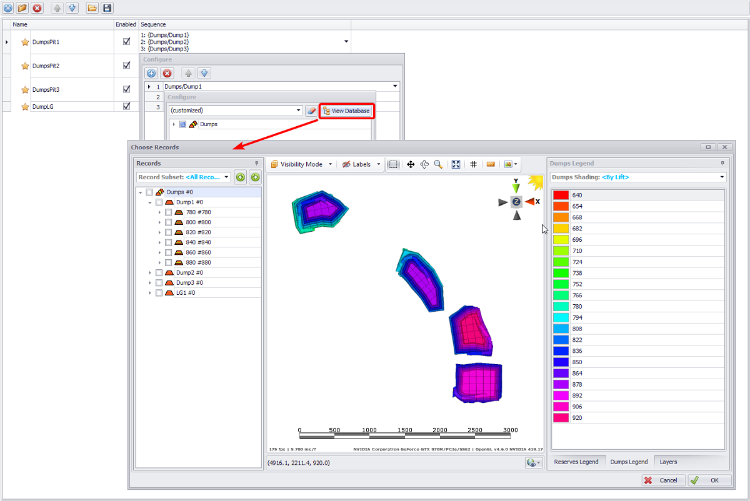
Task: Switch to the Reserves Legend tab
Action: (576, 462)
